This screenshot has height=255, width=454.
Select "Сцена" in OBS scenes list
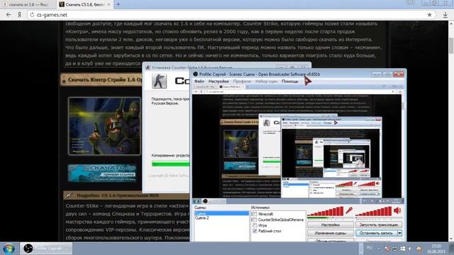pos(221,213)
